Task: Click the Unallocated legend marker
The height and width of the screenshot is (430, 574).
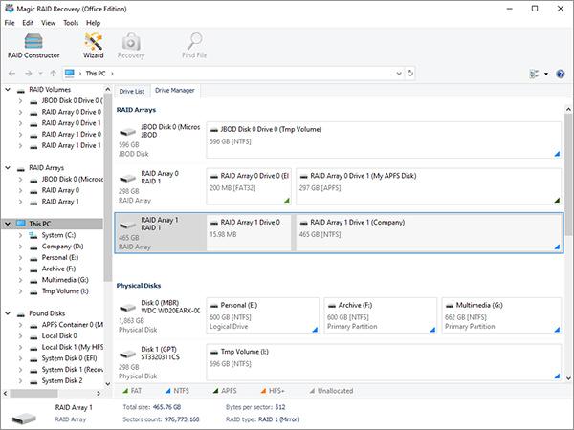Action: click(x=312, y=391)
